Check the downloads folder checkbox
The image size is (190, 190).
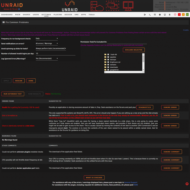[x=108, y=67]
